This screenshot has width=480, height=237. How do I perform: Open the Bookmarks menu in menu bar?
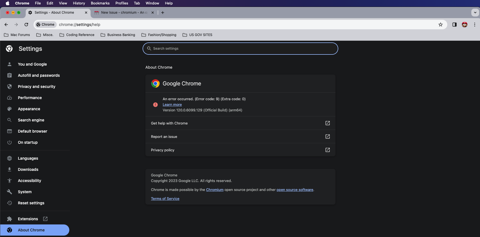(x=100, y=3)
